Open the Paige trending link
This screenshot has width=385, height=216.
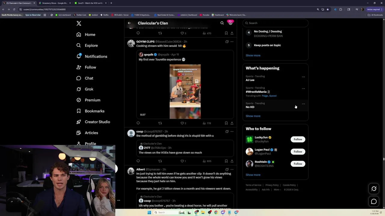[265, 96]
